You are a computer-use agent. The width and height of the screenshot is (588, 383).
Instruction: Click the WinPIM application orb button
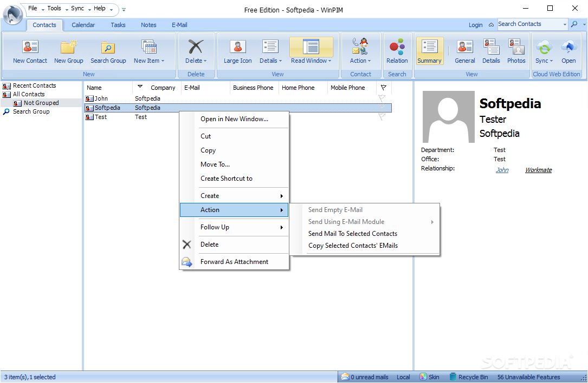13,15
